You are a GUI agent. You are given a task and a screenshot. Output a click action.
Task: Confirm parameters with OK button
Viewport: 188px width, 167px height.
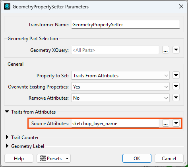click(x=137, y=158)
